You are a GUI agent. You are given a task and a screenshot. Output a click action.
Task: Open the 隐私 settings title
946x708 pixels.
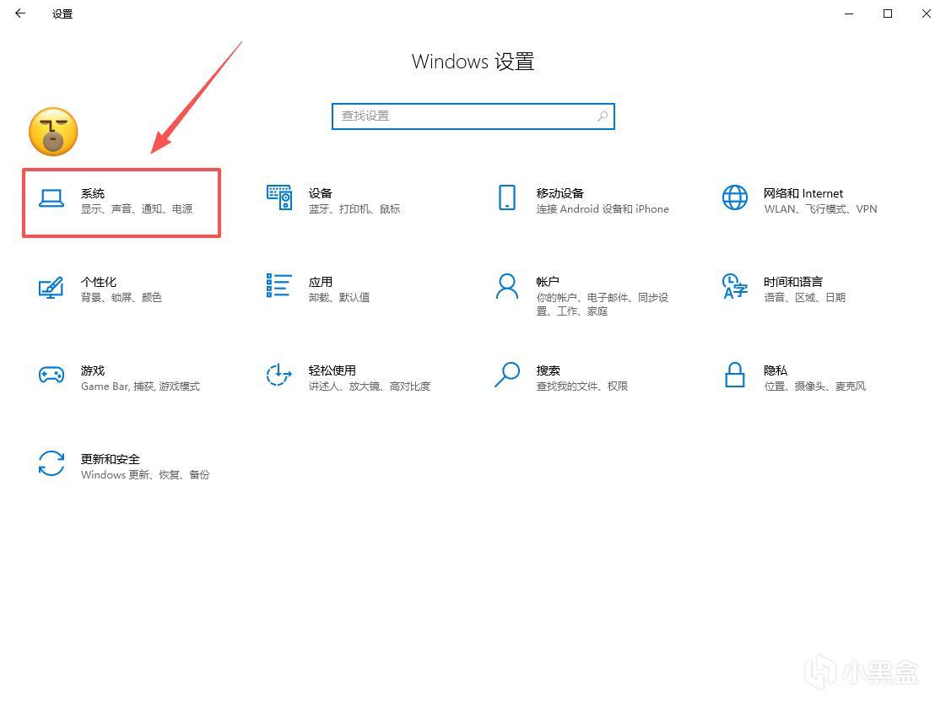pyautogui.click(x=776, y=370)
